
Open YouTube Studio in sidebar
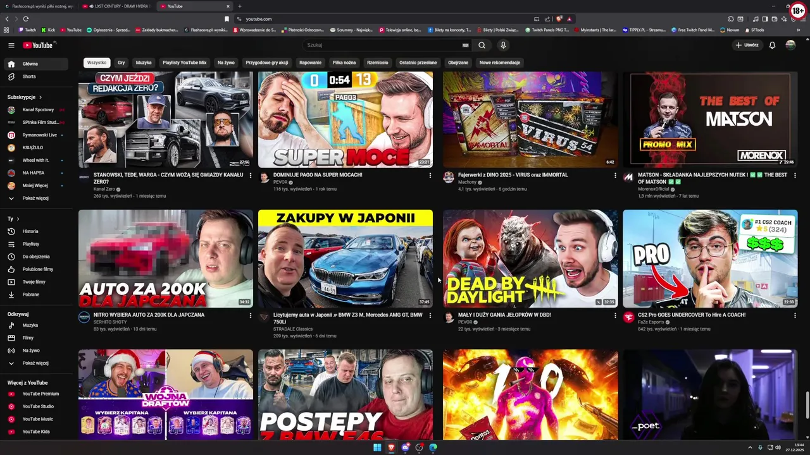pos(35,406)
